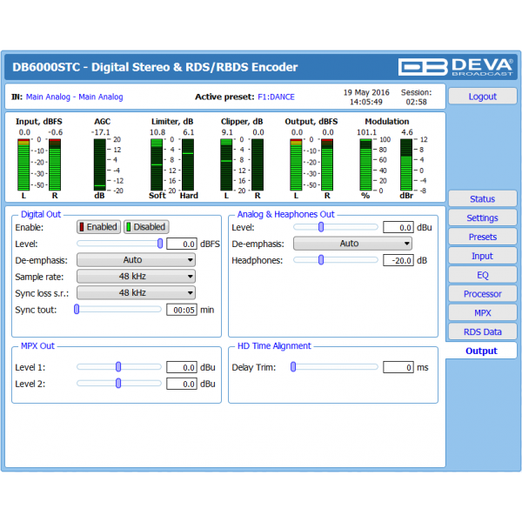The height and width of the screenshot is (522, 522).
Task: Click the Digital Out Level slider handle
Action: tap(160, 244)
